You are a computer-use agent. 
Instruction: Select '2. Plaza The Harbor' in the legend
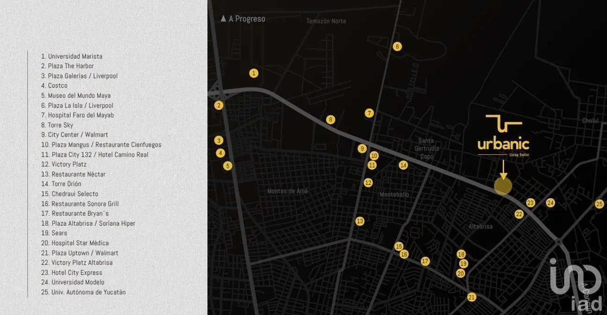click(x=67, y=66)
